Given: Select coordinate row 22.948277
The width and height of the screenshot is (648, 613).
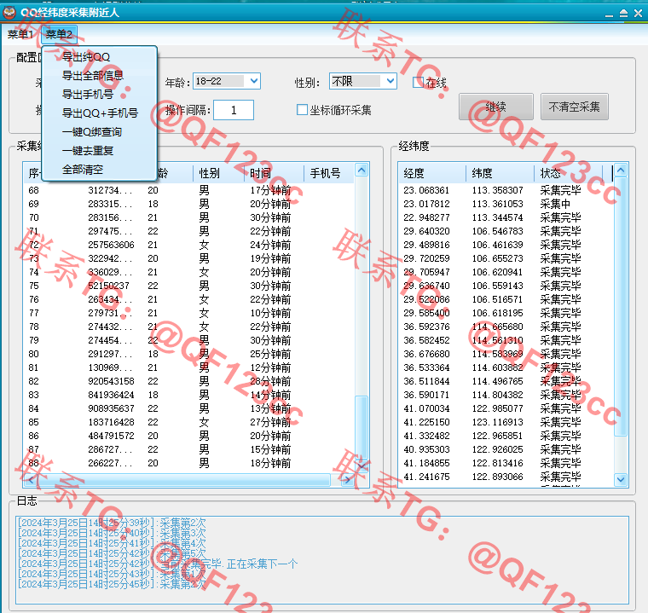Looking at the screenshot, I should coord(506,217).
